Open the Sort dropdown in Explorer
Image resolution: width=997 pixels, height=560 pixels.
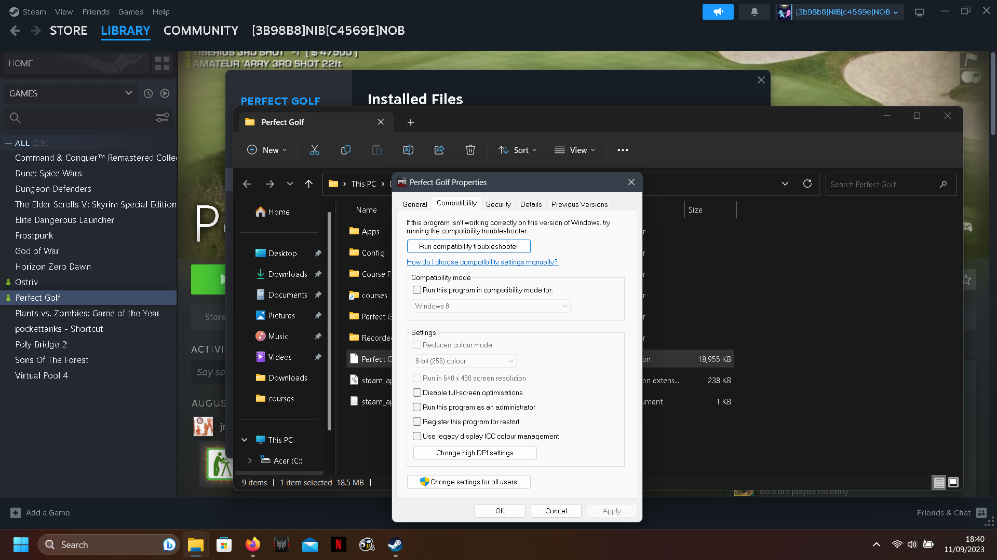click(517, 150)
